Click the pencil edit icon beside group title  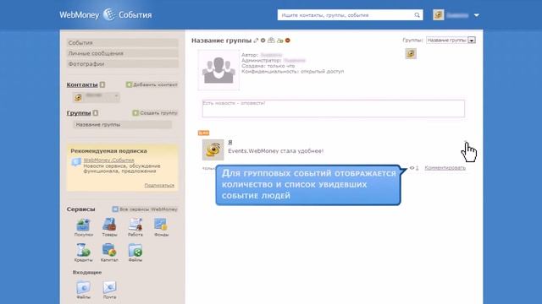click(x=256, y=41)
